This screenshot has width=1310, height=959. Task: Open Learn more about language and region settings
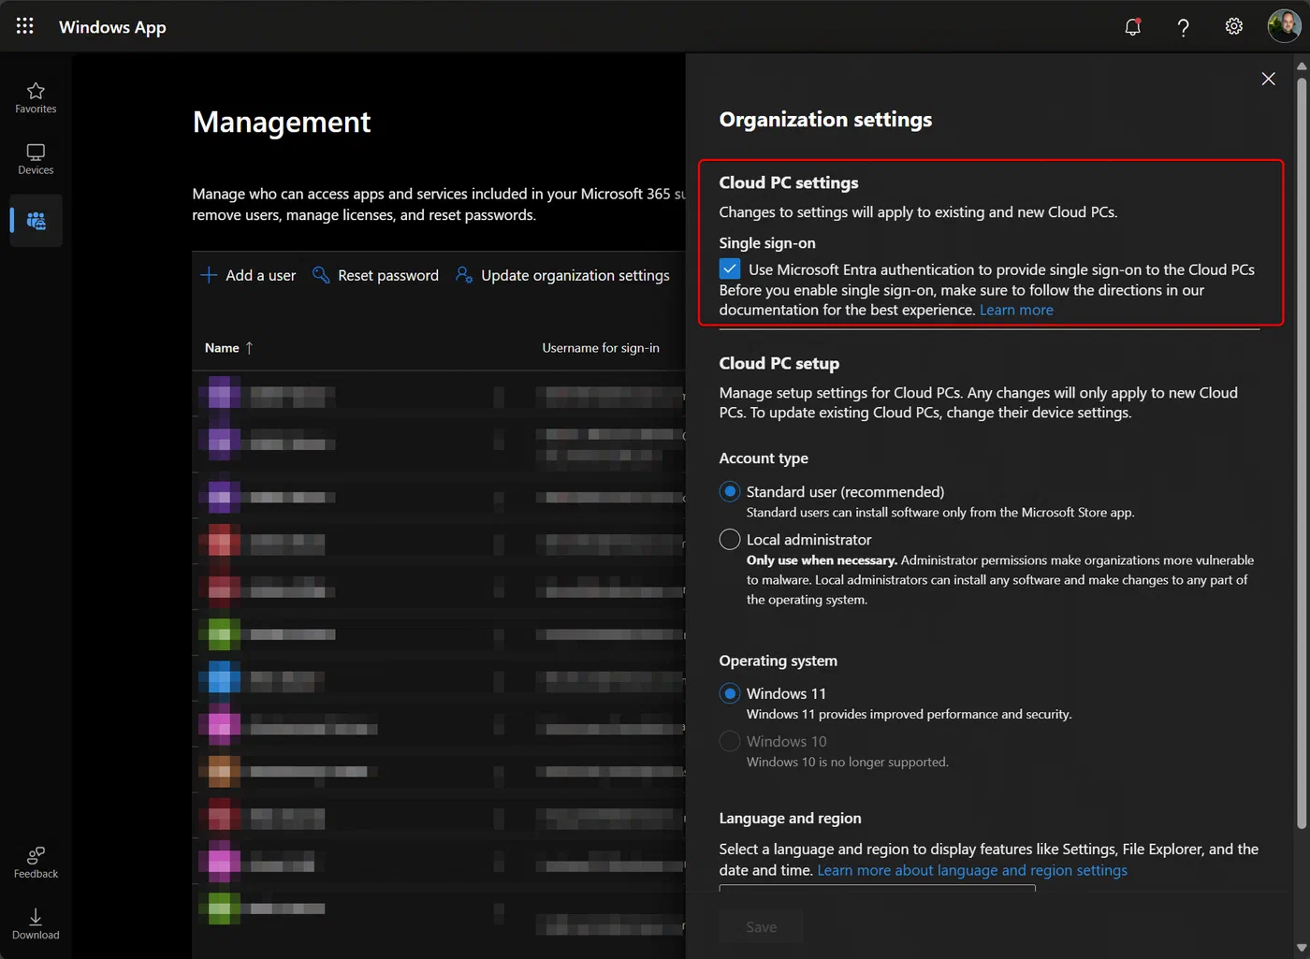click(x=972, y=870)
